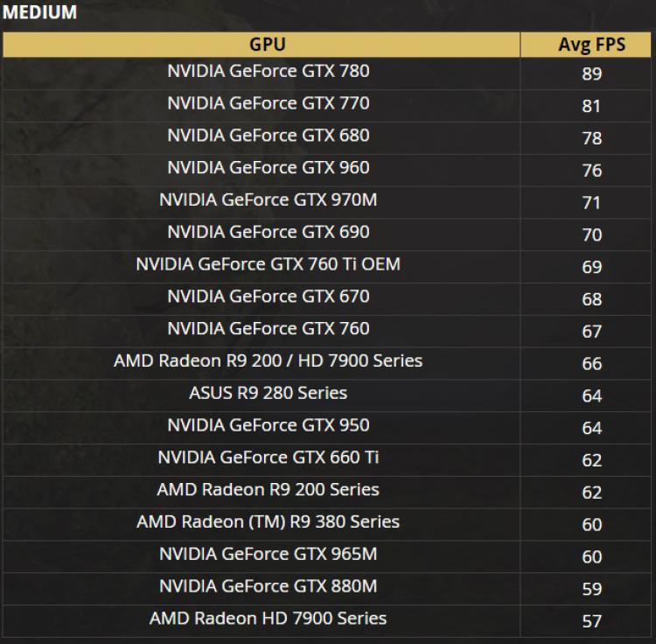
Task: Pick the NVIDIA GeForce GTX 680 cell
Action: tap(268, 136)
